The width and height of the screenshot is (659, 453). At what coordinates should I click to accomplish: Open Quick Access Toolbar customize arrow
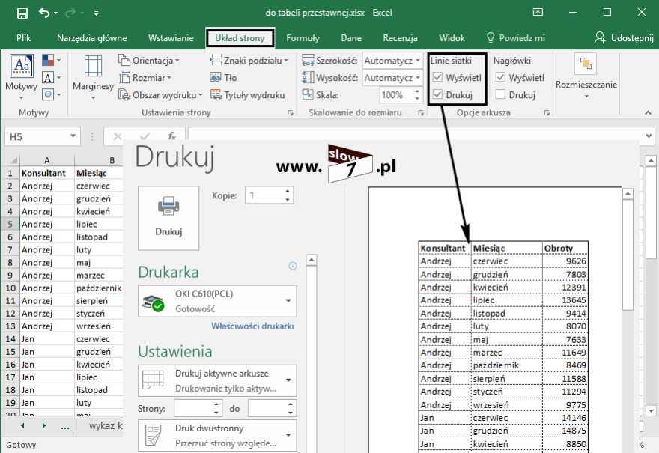(x=97, y=13)
